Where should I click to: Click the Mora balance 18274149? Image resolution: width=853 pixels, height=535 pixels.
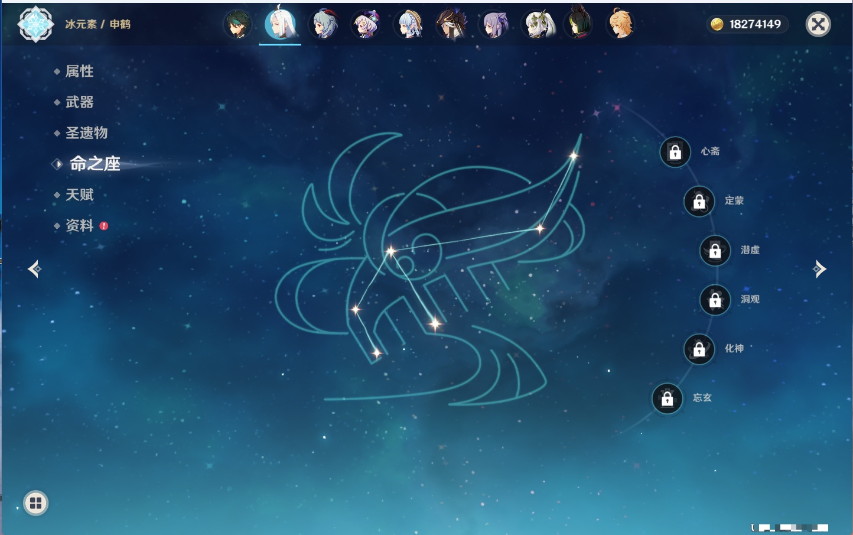(755, 24)
